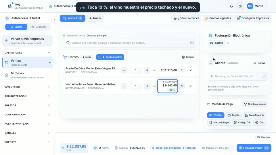Click the Paga amount field
Viewport: 276px width, 155px height.
tap(218, 148)
